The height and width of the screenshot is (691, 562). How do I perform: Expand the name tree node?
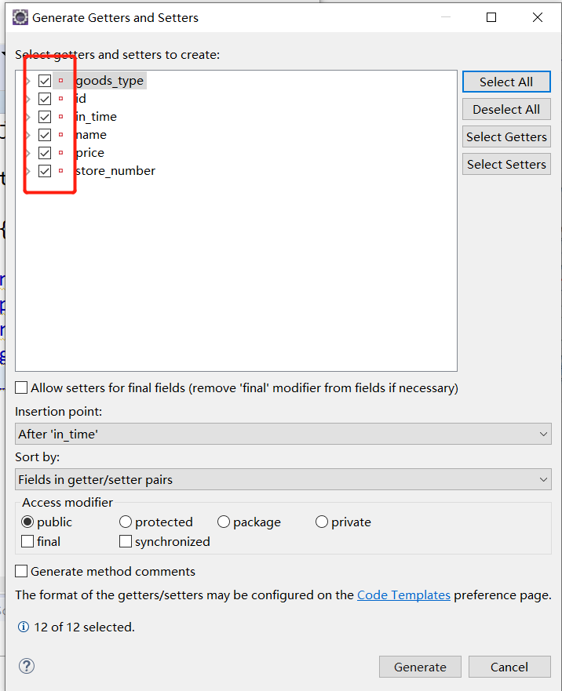[27, 135]
